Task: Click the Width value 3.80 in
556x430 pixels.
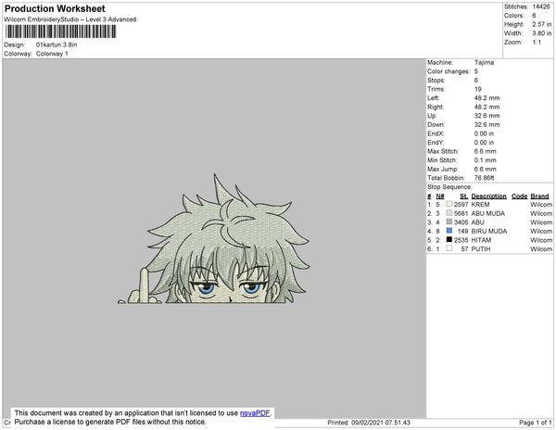Action: 542,33
